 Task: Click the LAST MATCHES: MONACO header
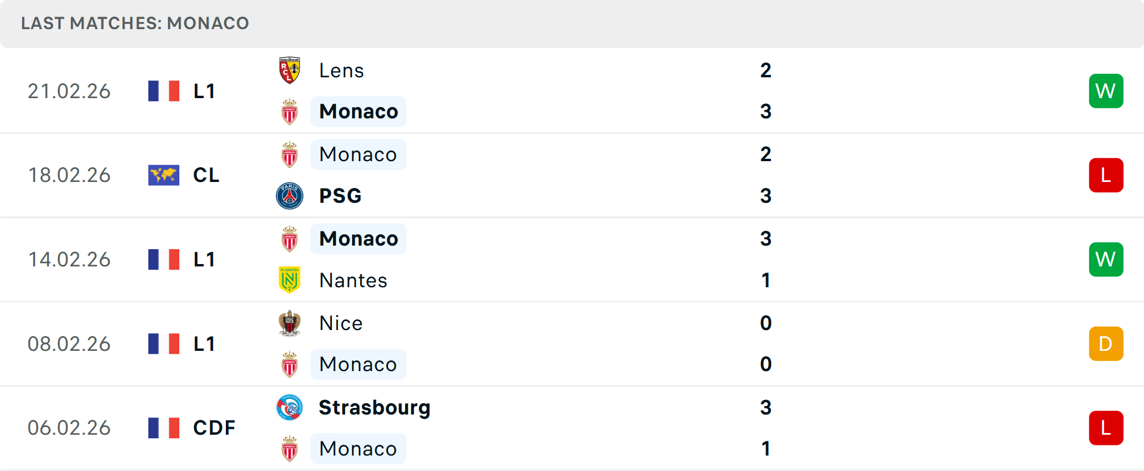coord(135,23)
